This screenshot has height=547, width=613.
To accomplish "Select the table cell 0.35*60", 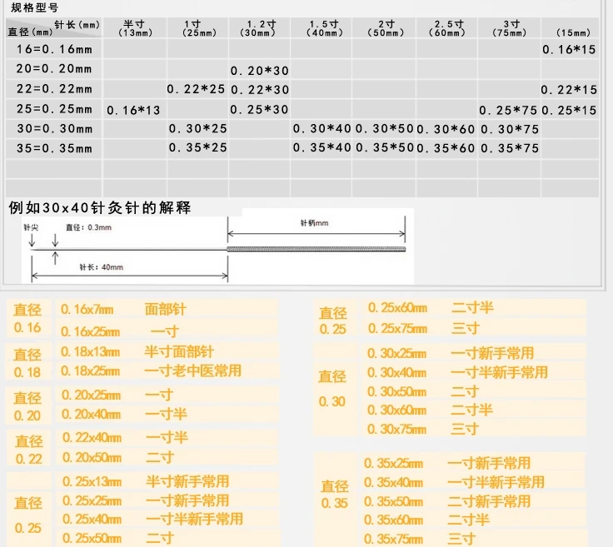I will pyautogui.click(x=446, y=148).
